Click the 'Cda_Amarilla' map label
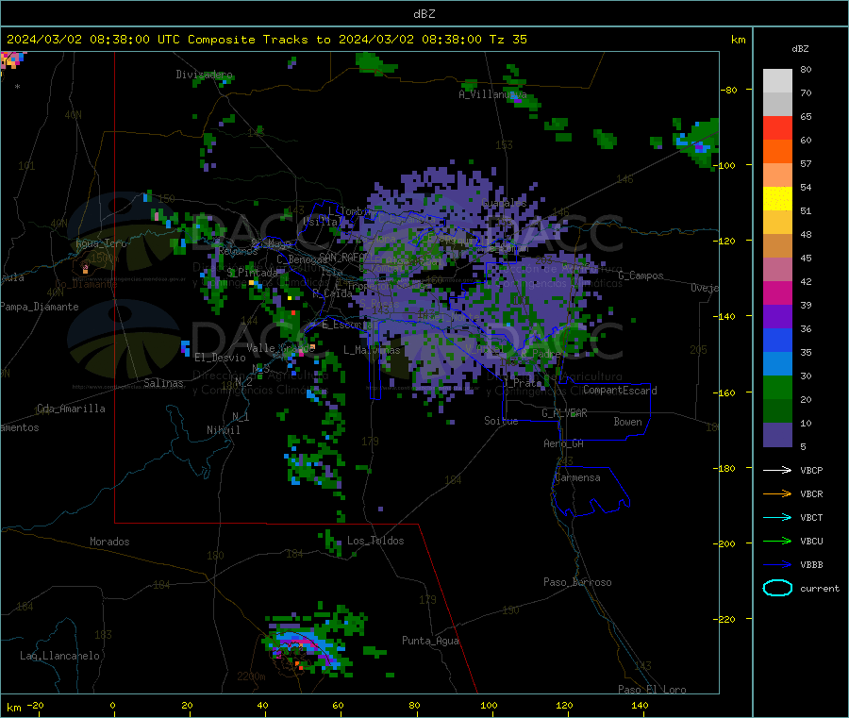849x718 pixels. click(71, 409)
